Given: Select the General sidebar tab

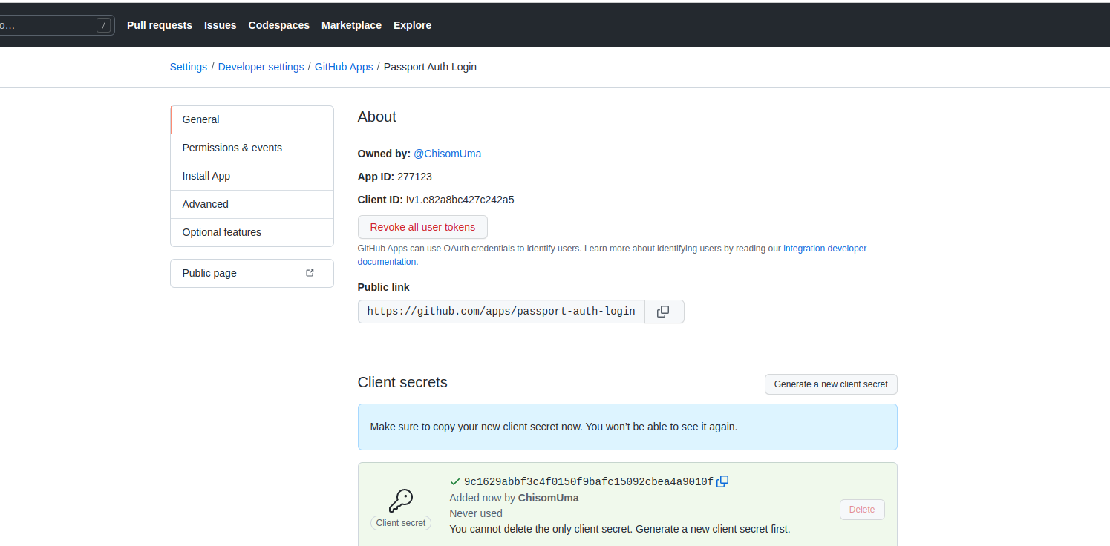Looking at the screenshot, I should (252, 119).
